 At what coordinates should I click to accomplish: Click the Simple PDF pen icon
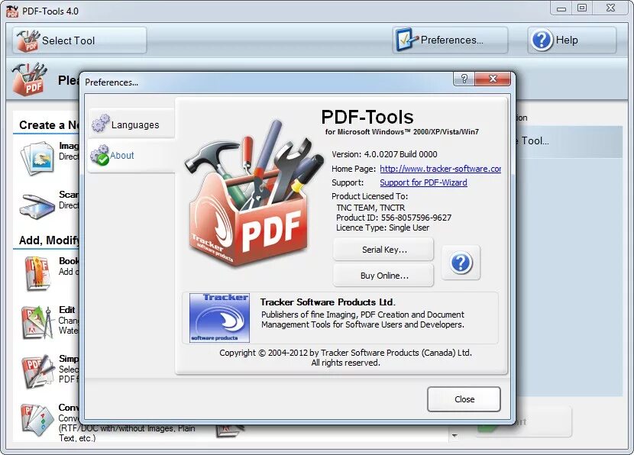click(37, 371)
